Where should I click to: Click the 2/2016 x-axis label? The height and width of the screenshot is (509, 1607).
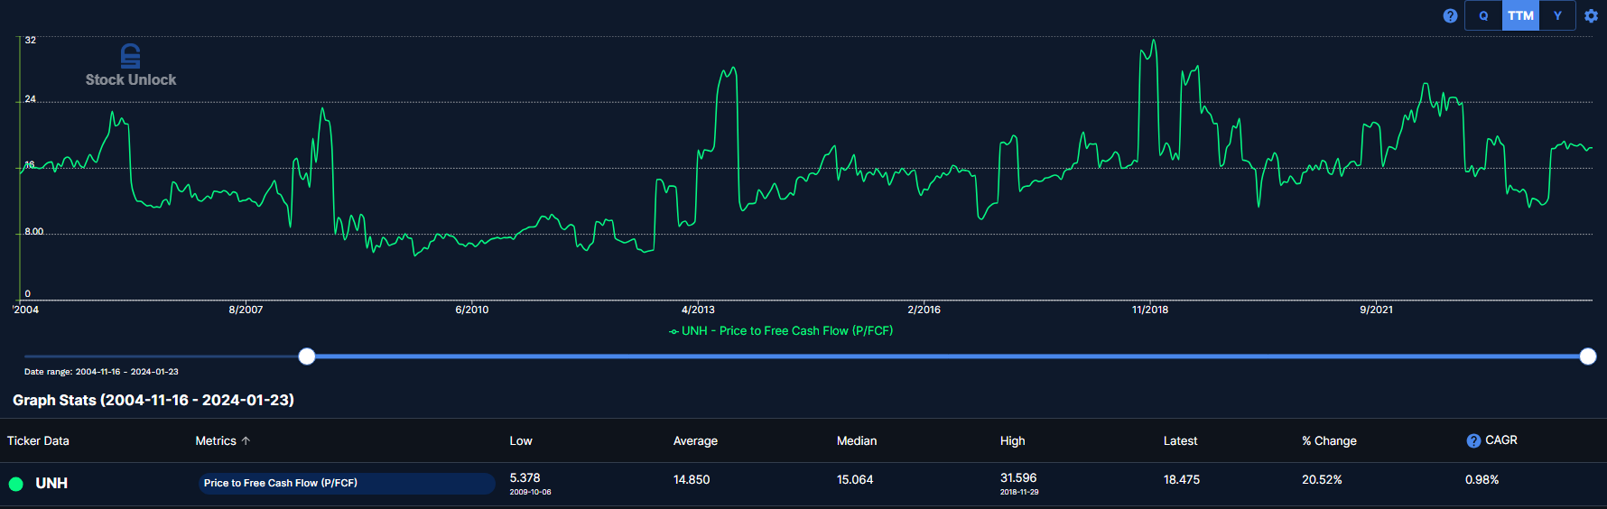click(x=924, y=310)
